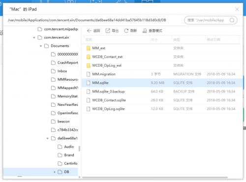Click the search magnifier icon
Viewport: 246px width, 182px height.
tap(232, 20)
